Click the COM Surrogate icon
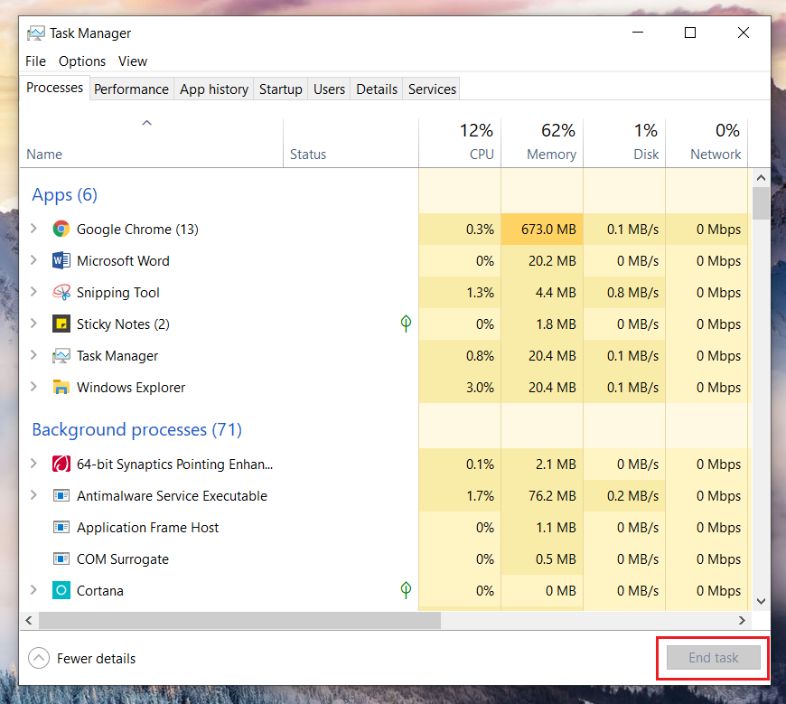Viewport: 786px width, 704px height. (61, 559)
